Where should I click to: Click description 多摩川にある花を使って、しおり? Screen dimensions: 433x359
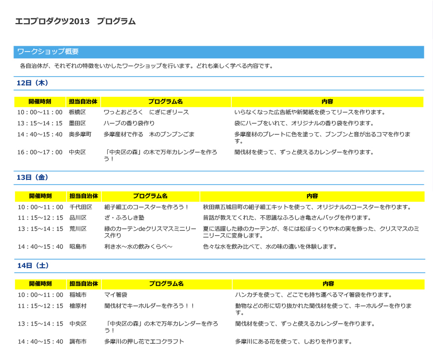tap(294, 342)
